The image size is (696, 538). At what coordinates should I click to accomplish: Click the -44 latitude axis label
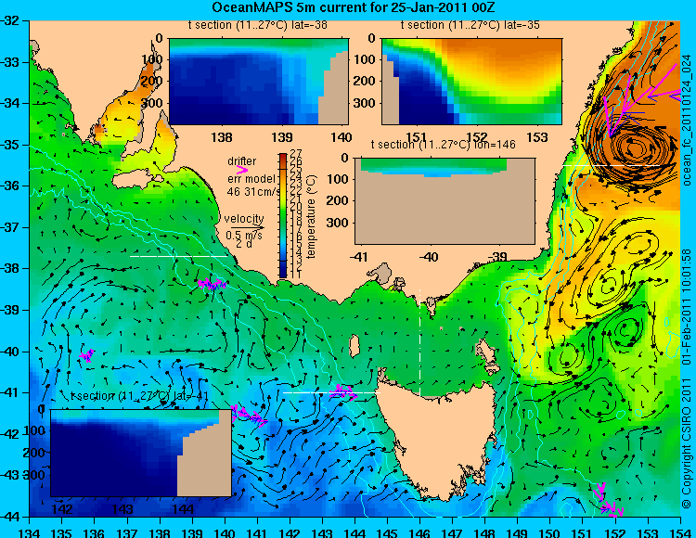pyautogui.click(x=12, y=517)
